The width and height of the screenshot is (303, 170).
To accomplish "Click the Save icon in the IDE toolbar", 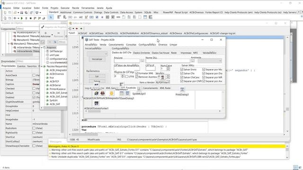I will 22,13.
